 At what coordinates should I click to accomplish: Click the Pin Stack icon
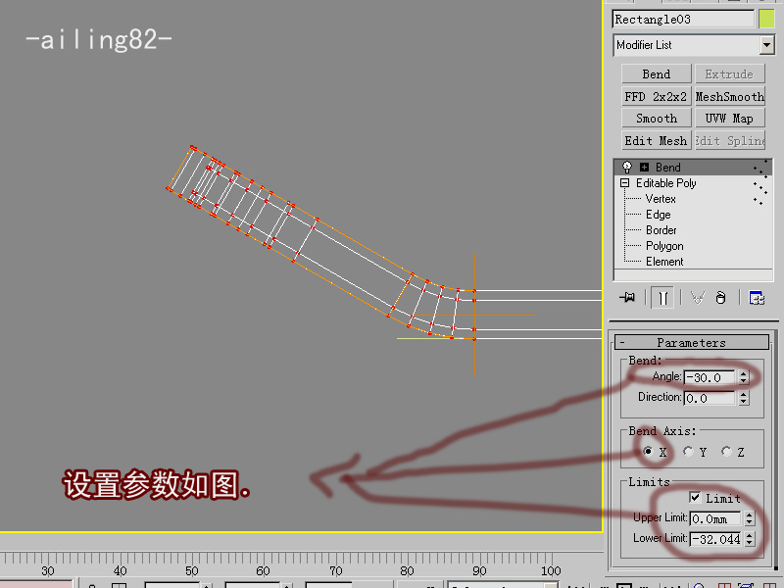coord(627,298)
